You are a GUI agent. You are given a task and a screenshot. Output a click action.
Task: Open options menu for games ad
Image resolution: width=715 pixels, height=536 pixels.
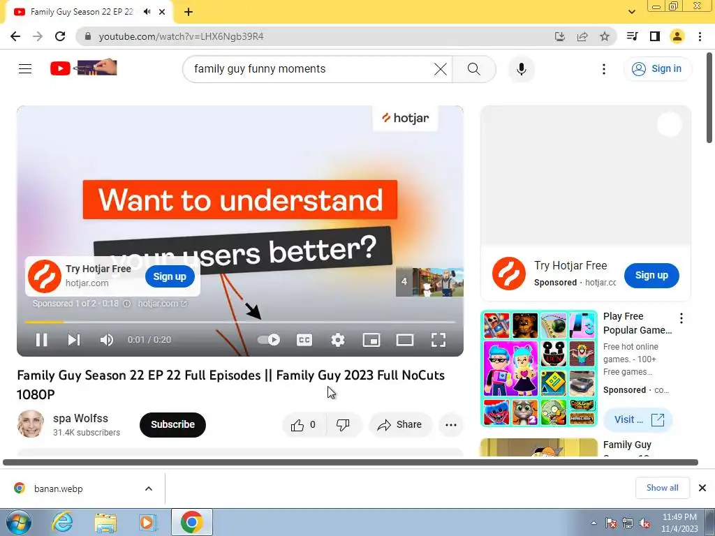pos(681,318)
